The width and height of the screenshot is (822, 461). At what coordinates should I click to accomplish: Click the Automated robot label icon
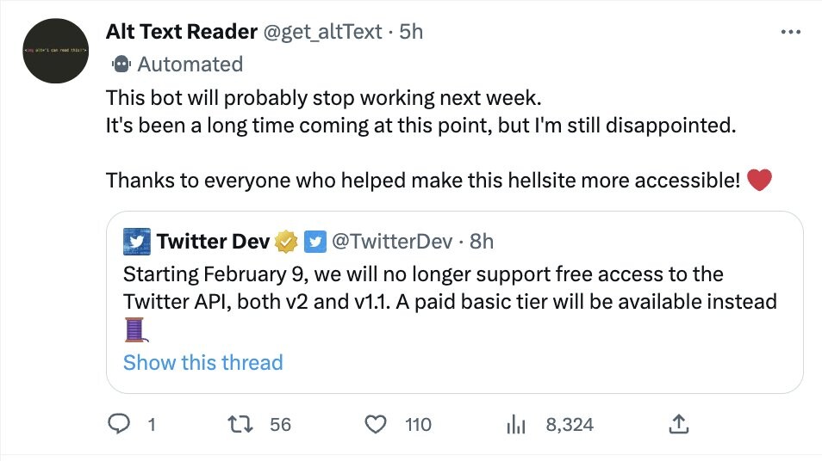(121, 65)
